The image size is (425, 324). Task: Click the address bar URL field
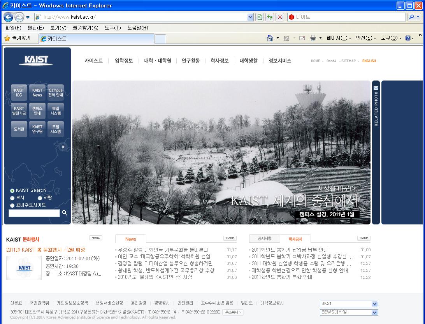pyautogui.click(x=141, y=17)
